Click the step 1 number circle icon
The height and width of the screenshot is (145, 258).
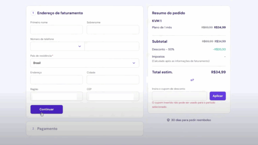[x=33, y=13]
